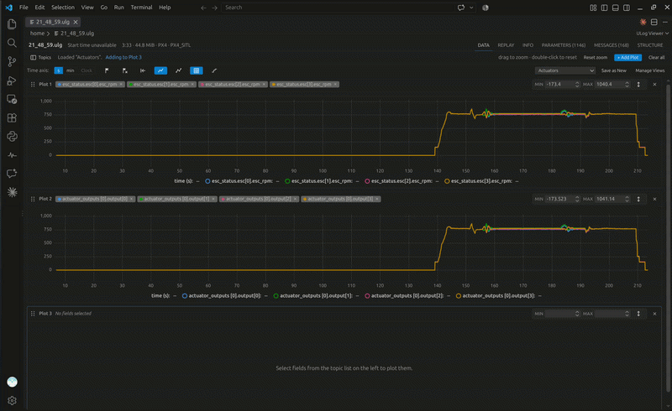The height and width of the screenshot is (411, 672).
Task: Open the Accounts avatar menu
Action: pos(12,382)
